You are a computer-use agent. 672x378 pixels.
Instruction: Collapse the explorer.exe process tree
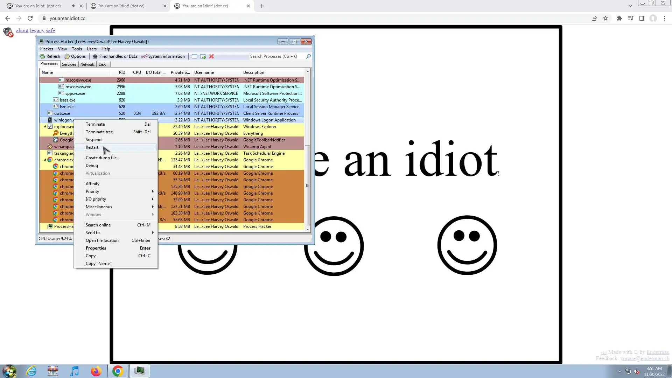click(x=45, y=127)
